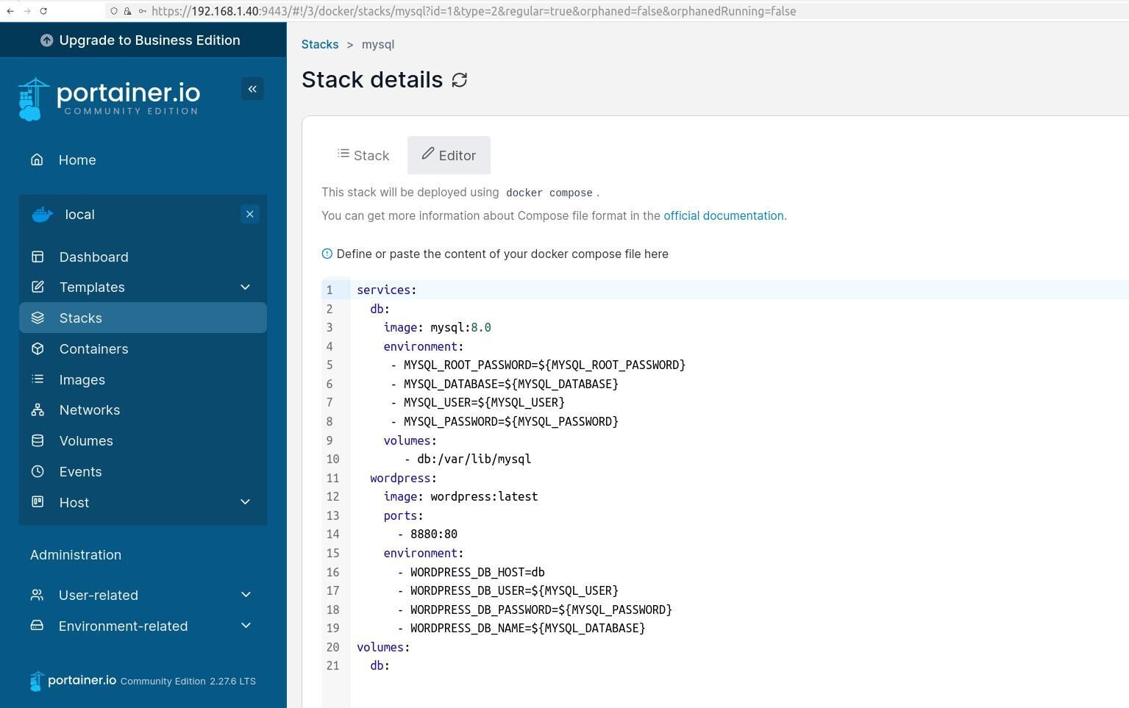Collapse the sidebar with the double-chevron icon
Image resolution: width=1129 pixels, height=708 pixels.
point(252,89)
